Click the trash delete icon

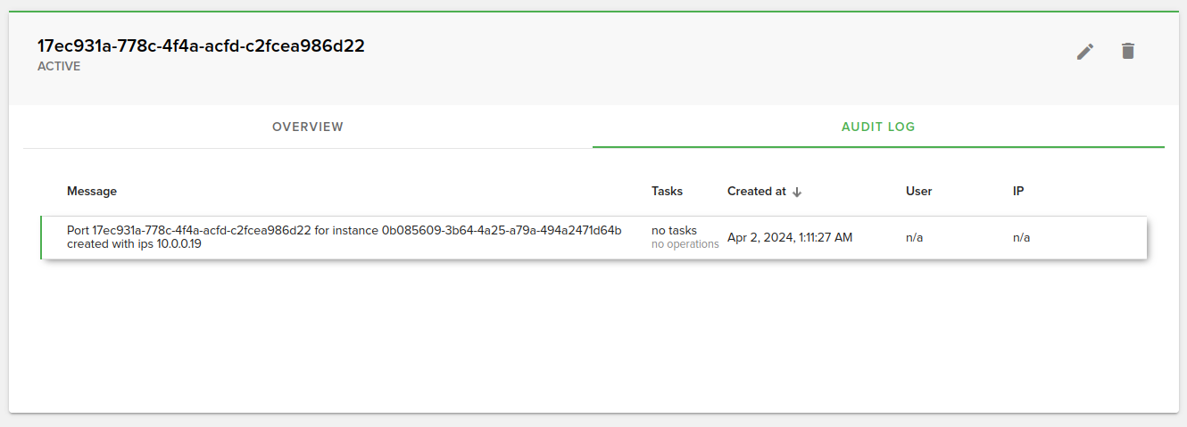pyautogui.click(x=1128, y=52)
